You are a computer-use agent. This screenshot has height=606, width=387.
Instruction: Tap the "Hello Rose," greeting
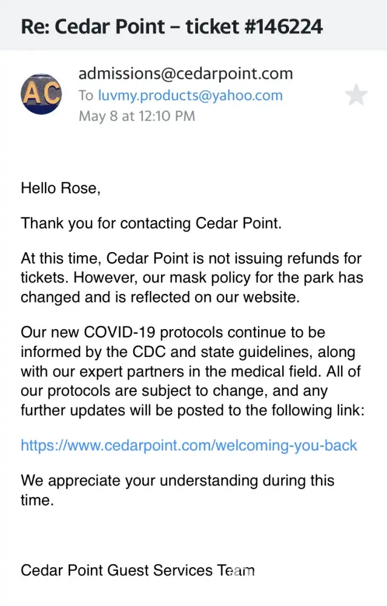(61, 188)
